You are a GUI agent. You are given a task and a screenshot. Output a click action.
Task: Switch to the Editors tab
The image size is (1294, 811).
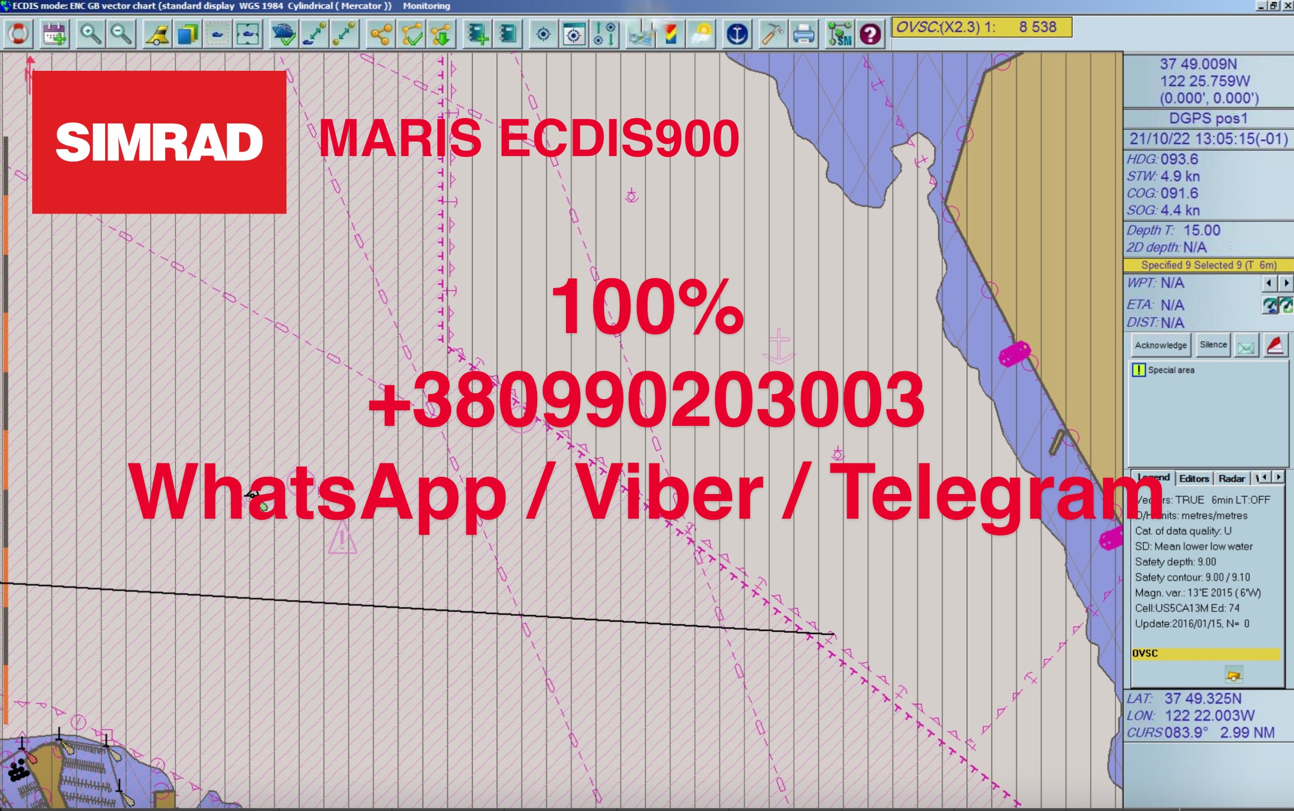pyautogui.click(x=1194, y=478)
